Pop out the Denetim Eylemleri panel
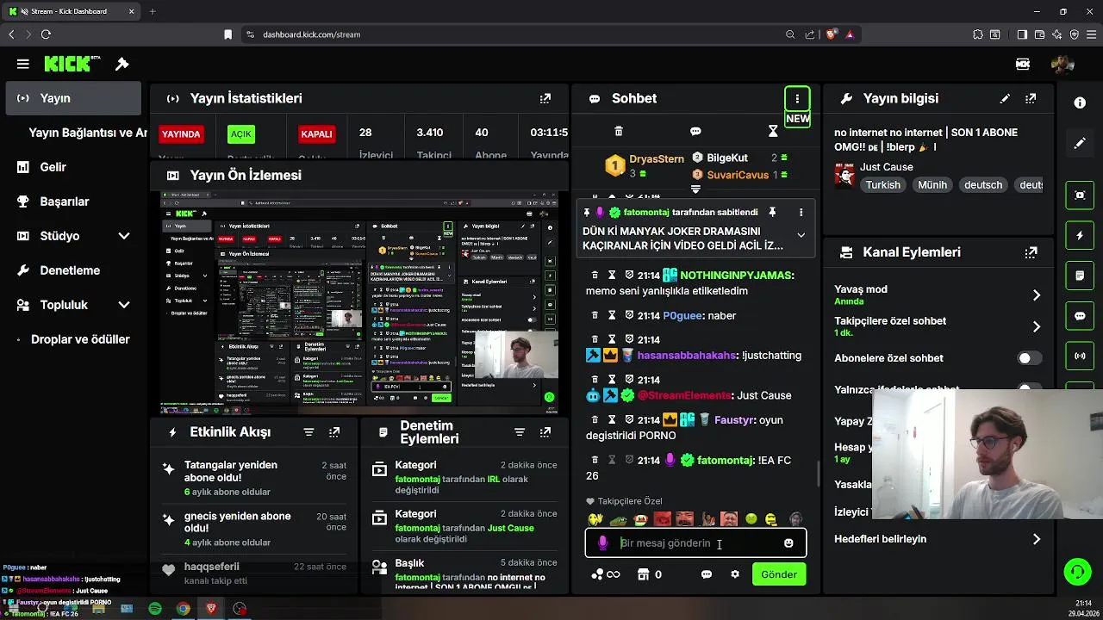The image size is (1103, 620). (x=545, y=432)
